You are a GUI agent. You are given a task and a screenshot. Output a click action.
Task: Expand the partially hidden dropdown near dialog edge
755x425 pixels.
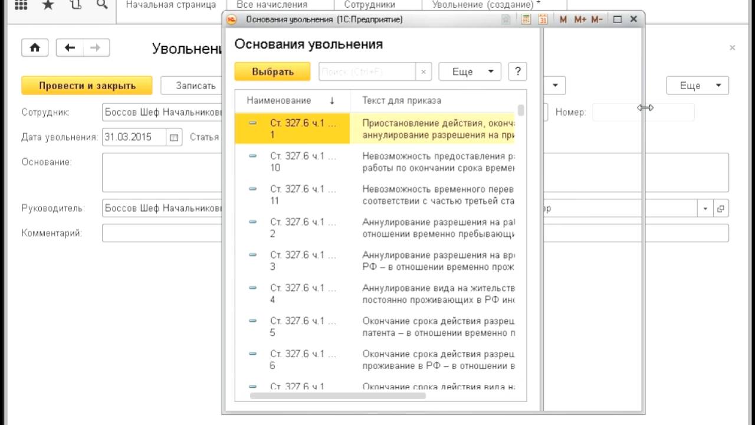coord(554,86)
